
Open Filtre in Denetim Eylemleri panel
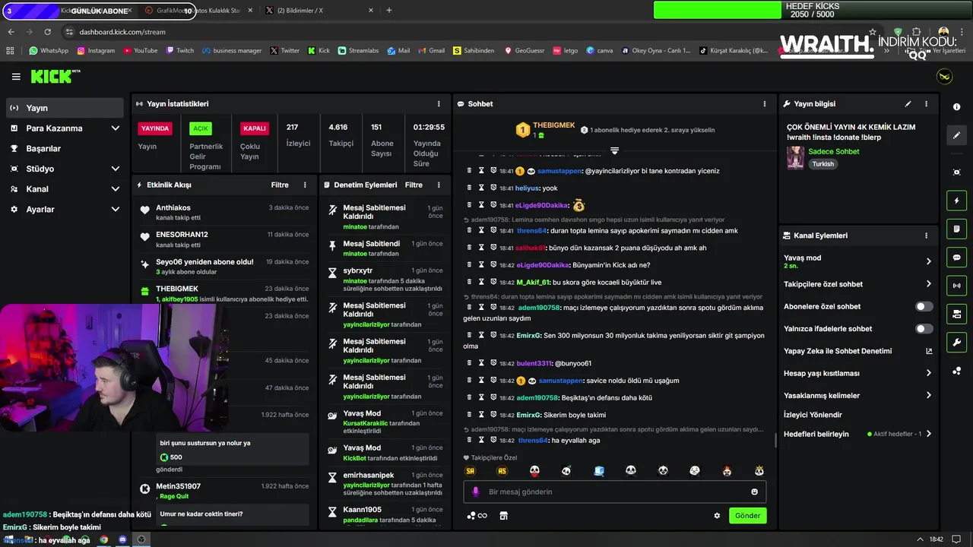(414, 185)
